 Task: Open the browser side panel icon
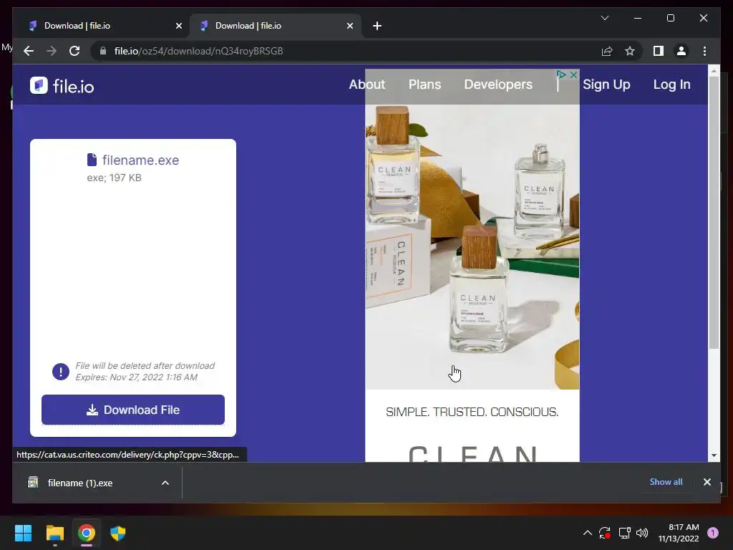659,51
